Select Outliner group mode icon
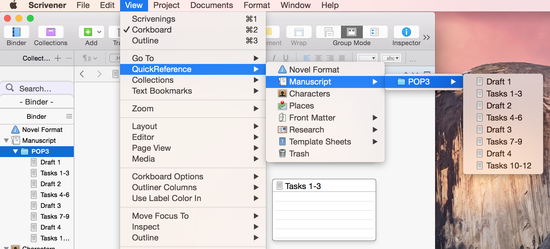Image resolution: width=550 pixels, height=249 pixels. tap(375, 32)
